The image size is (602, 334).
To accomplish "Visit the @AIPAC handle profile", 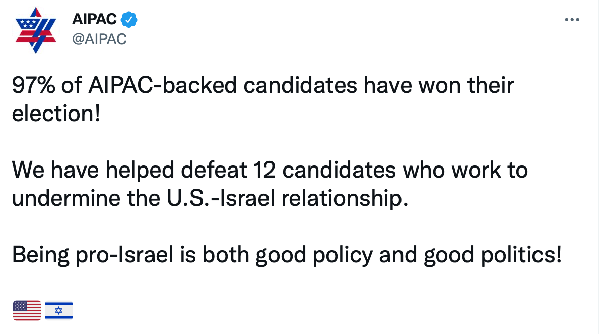I will [x=99, y=39].
